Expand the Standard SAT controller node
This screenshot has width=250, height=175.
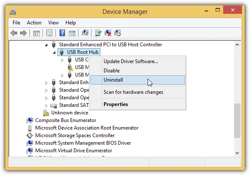(x=46, y=106)
